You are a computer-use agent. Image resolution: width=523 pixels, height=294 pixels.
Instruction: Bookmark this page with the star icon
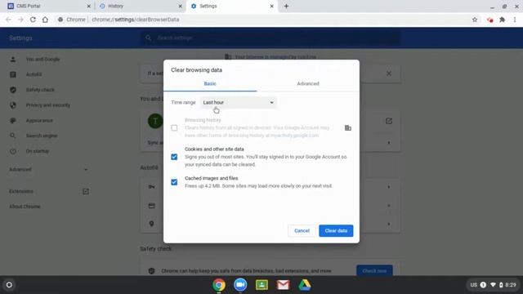pyautogui.click(x=475, y=20)
